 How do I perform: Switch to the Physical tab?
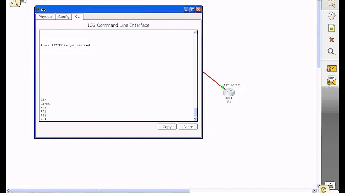tap(46, 17)
